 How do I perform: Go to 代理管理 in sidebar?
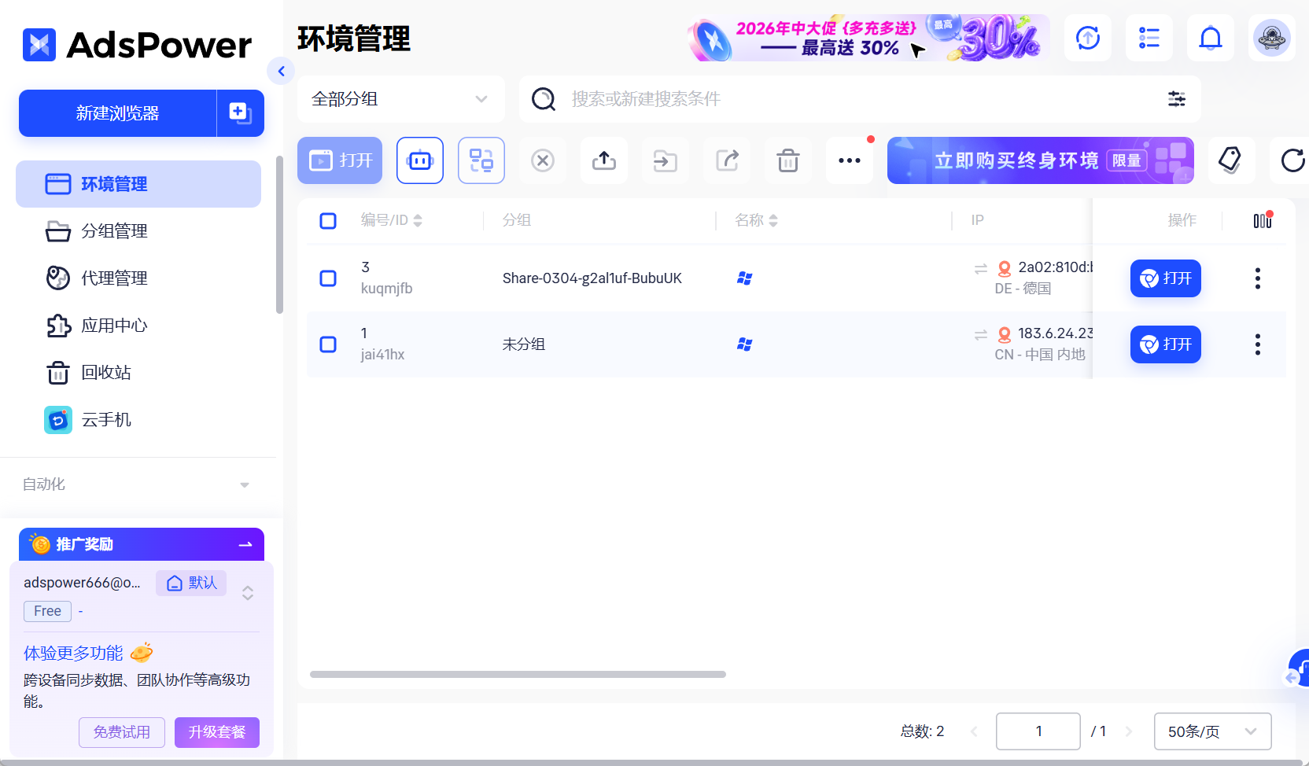(x=138, y=278)
